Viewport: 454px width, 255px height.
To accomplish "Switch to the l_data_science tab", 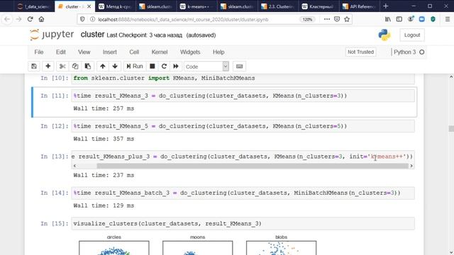I will pos(34,6).
